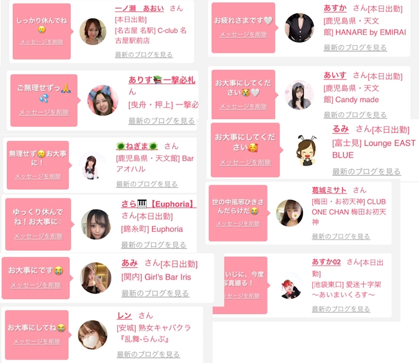Screen dimensions: 419x363
Task: Open the さら【Euphoria】 name link
Action: pyautogui.click(x=159, y=204)
